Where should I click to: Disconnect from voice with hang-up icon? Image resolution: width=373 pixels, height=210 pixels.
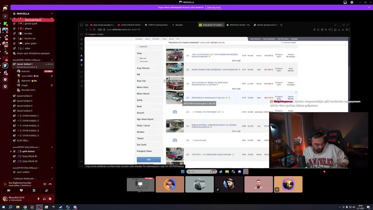click(x=50, y=184)
